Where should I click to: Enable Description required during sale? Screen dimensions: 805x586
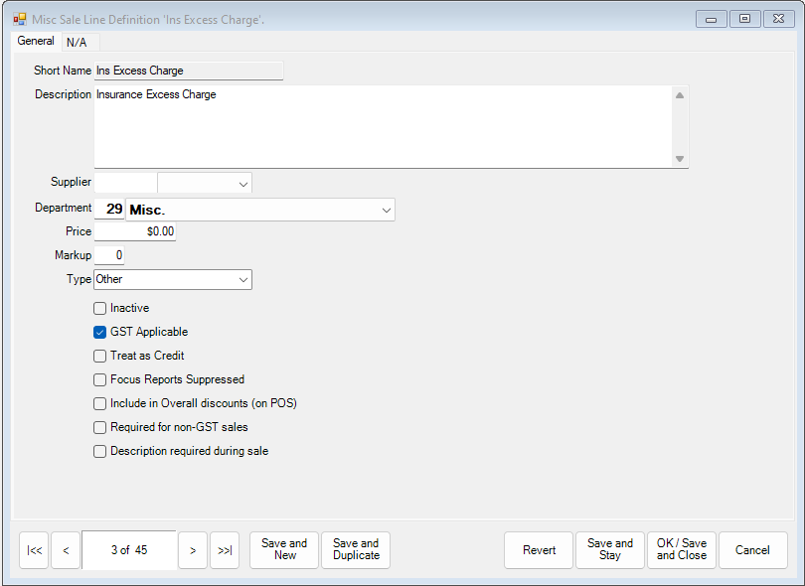coord(99,451)
